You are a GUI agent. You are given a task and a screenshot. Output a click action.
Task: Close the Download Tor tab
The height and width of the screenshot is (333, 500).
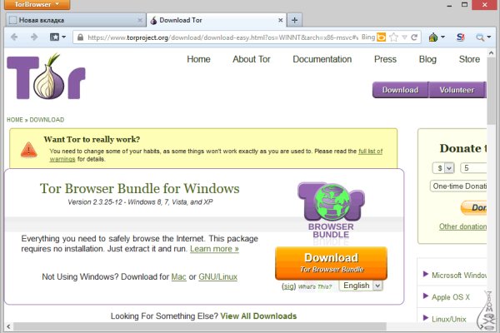(280, 19)
